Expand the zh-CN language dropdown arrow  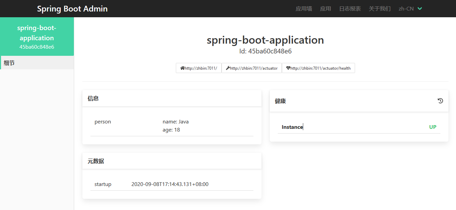[x=420, y=9]
